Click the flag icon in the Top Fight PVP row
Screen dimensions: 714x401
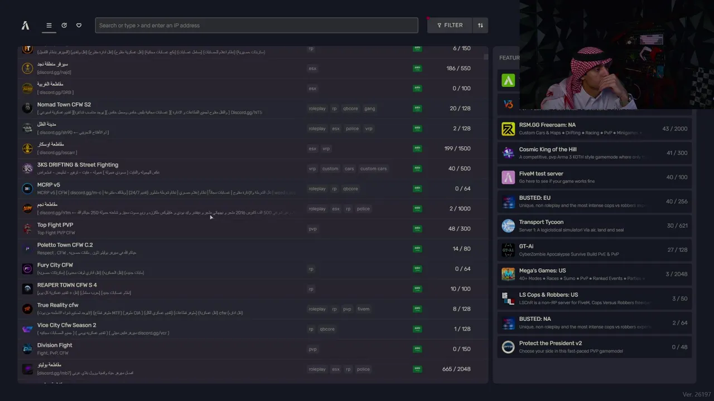tap(417, 228)
